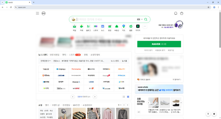The width and height of the screenshot is (221, 119).
Task: Click the scroll-to-top arrow button
Action: pos(208,114)
